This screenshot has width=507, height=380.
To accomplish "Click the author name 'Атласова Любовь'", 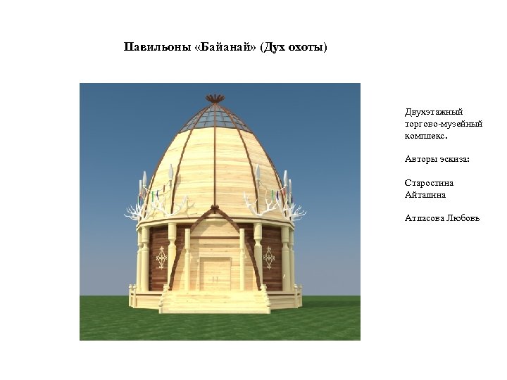I will [x=442, y=218].
